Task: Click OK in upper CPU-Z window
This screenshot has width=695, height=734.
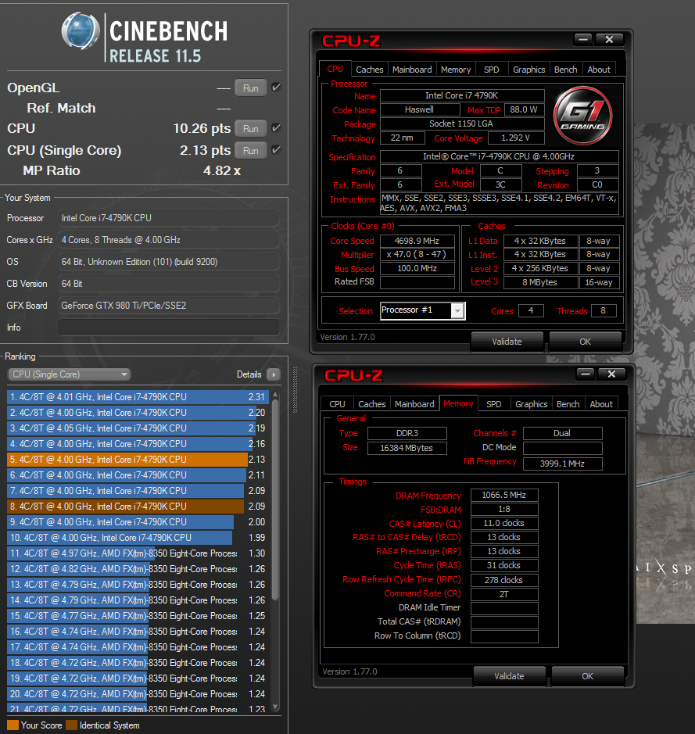Action: 585,342
